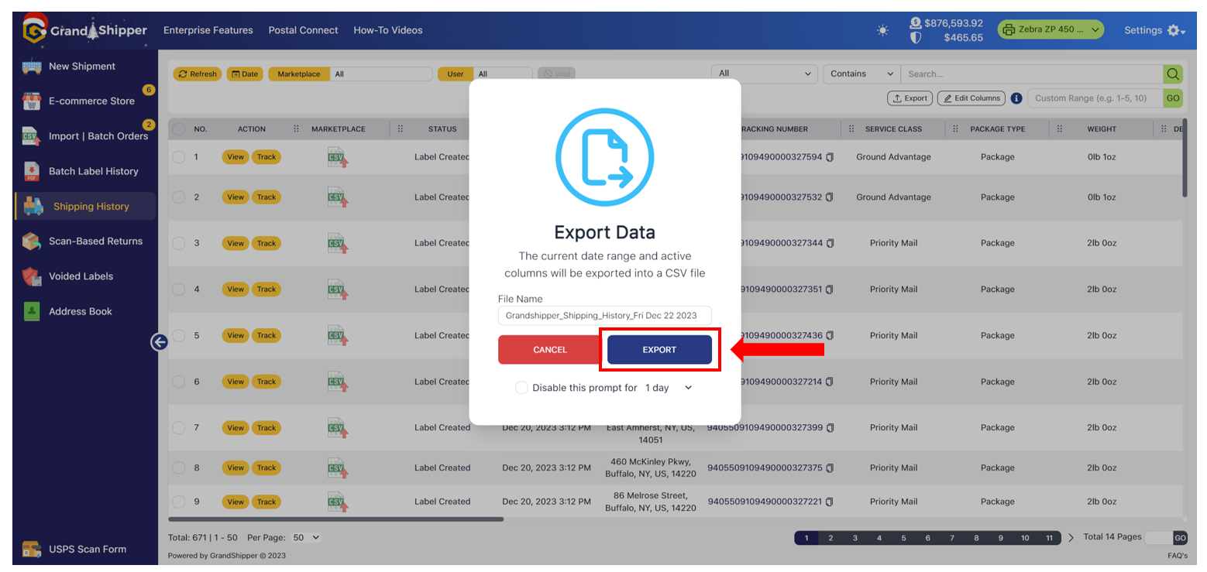Open the Per Page 50 dropdown
The image size is (1207, 572).
click(x=306, y=537)
